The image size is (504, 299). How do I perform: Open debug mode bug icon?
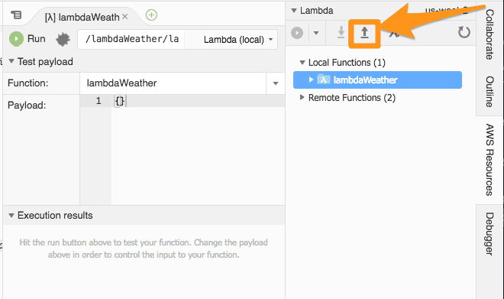point(63,39)
